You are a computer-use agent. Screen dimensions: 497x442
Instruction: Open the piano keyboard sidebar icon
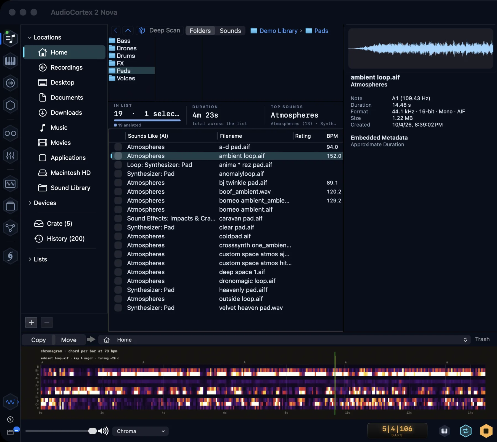click(10, 61)
